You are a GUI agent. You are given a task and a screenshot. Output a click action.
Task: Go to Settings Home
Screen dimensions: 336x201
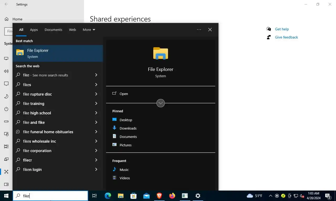17,19
